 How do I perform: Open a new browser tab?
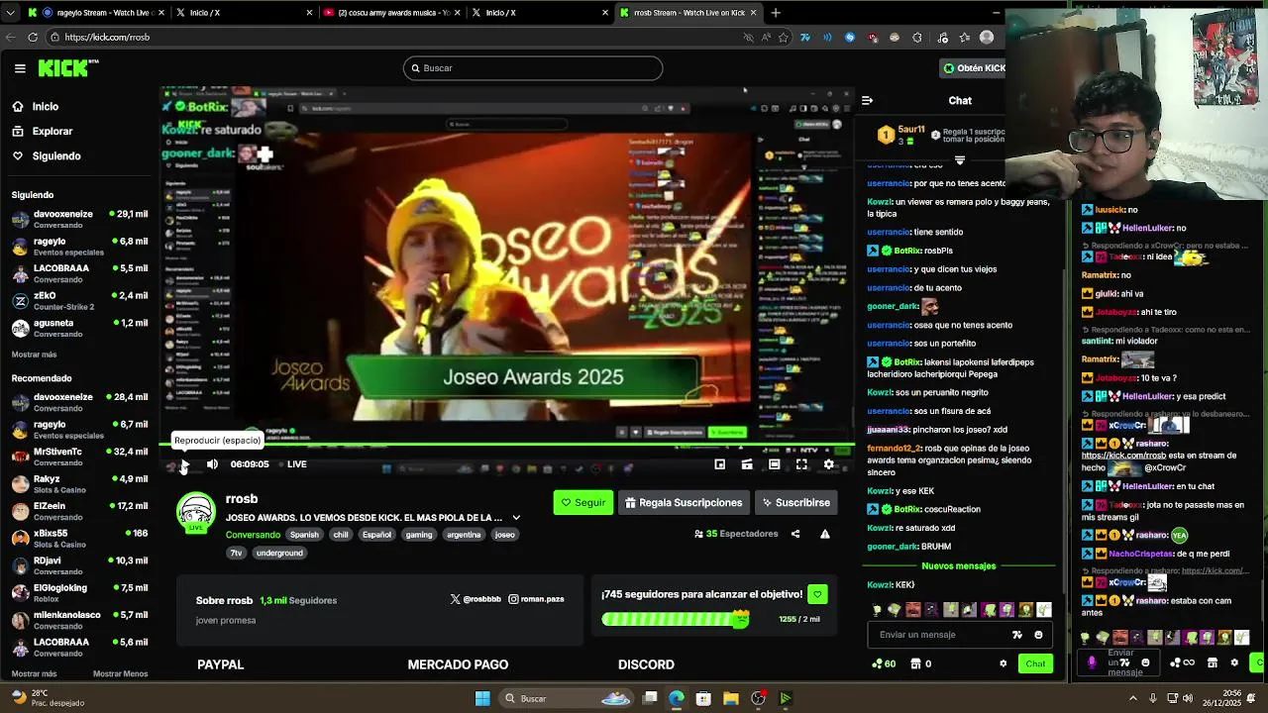(x=776, y=13)
